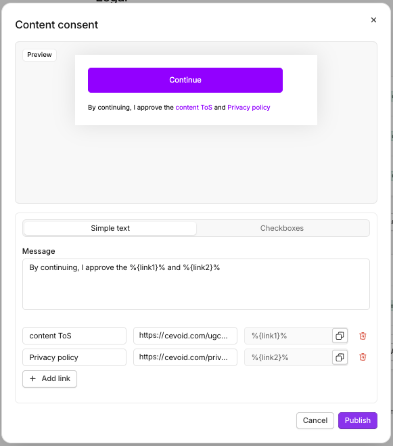Edit the cevoid.com/priv URL field
This screenshot has height=446, width=393.
click(x=185, y=357)
